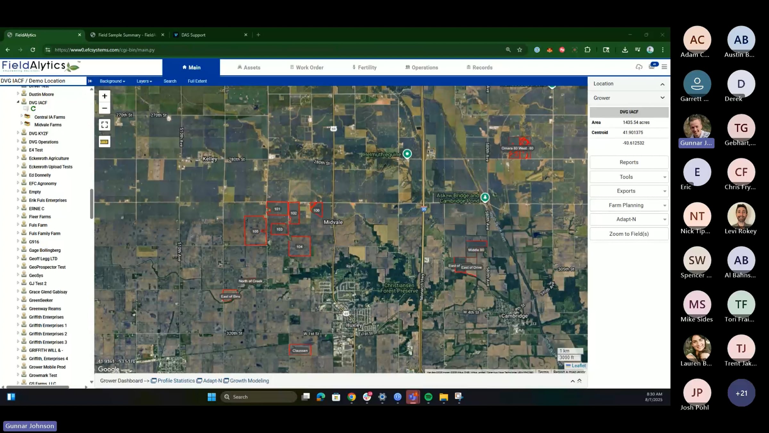
Task: Zoom in on the map
Action: [x=104, y=96]
